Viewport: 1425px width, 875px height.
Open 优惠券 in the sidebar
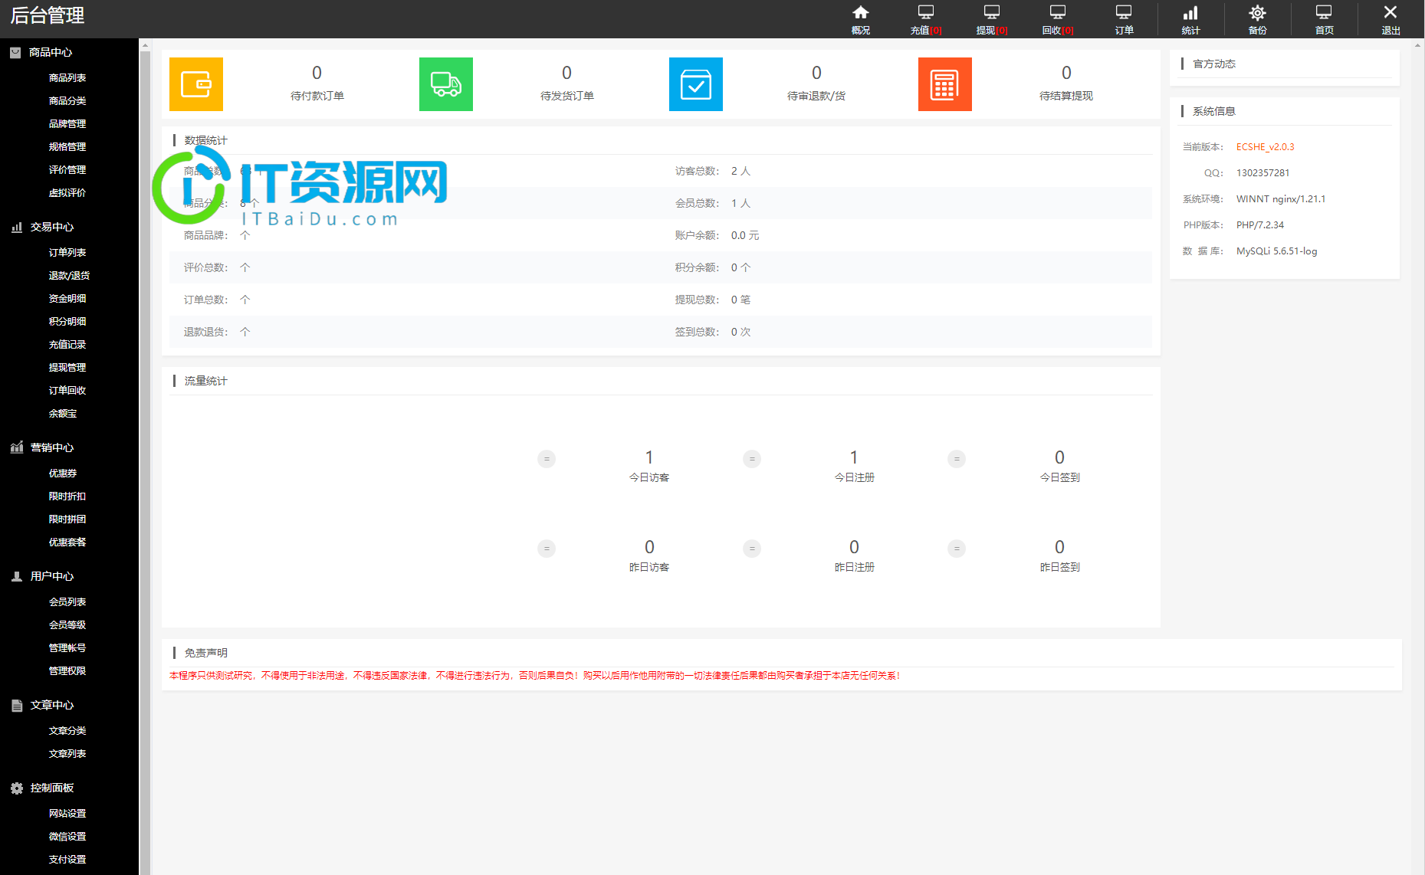click(63, 474)
